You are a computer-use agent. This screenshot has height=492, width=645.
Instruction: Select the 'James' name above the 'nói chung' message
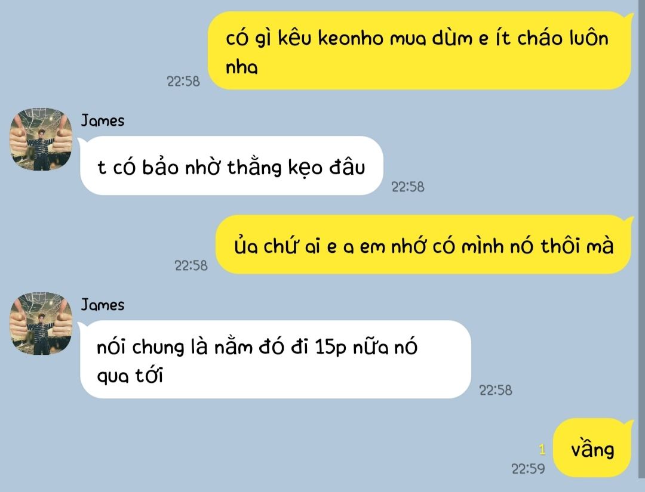(103, 305)
